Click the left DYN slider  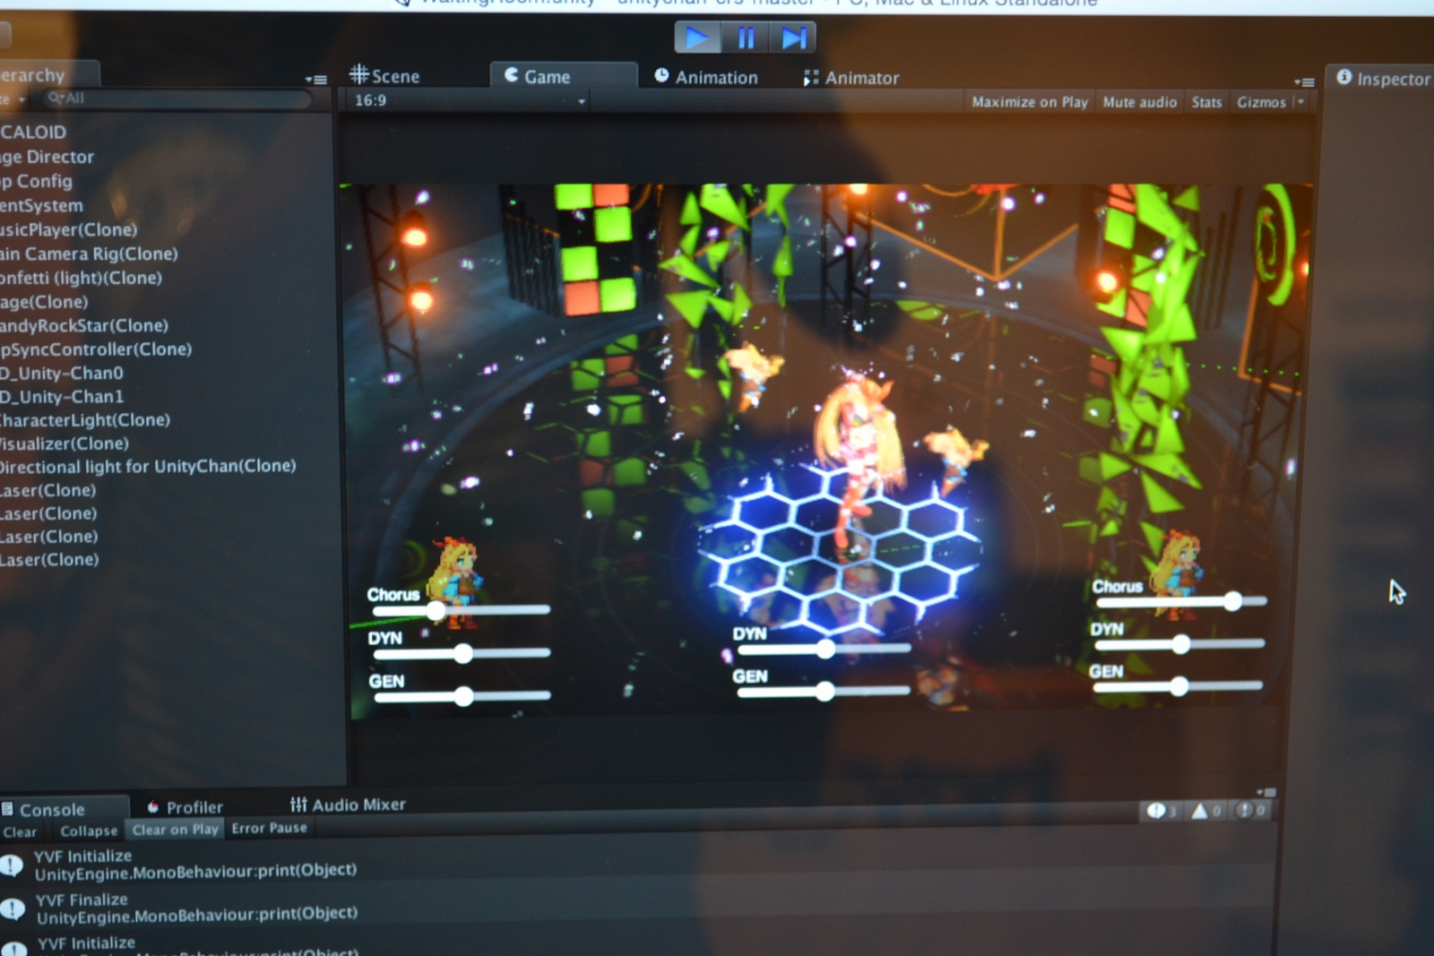click(462, 653)
